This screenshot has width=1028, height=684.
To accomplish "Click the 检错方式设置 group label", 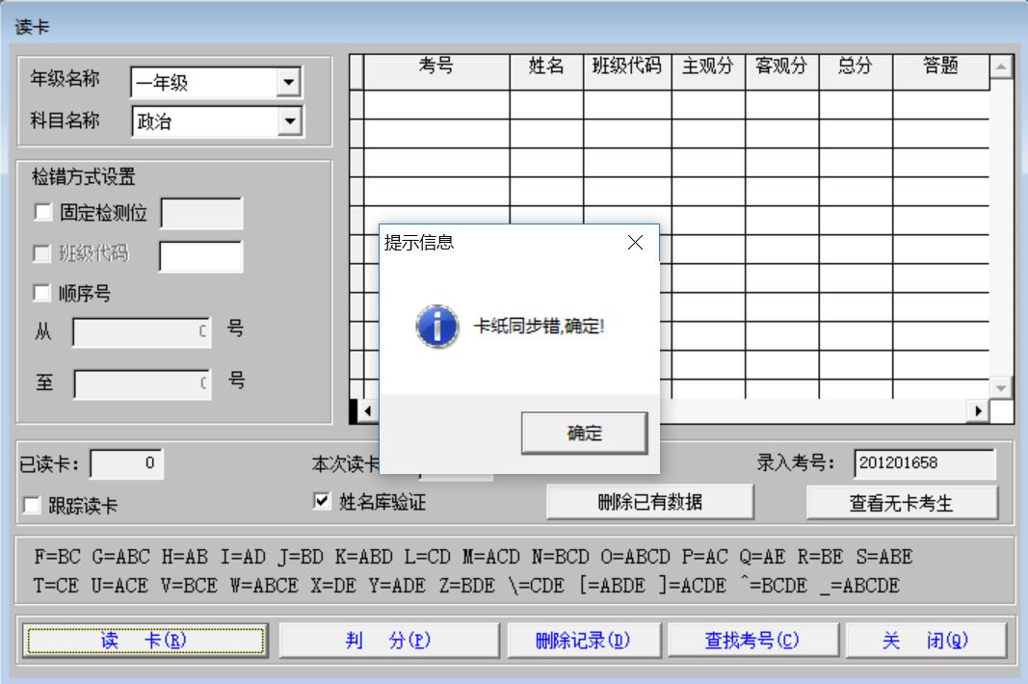I will (x=83, y=176).
